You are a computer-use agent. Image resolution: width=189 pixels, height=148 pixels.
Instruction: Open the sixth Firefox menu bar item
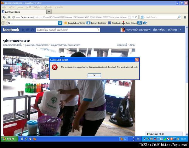click(48, 7)
